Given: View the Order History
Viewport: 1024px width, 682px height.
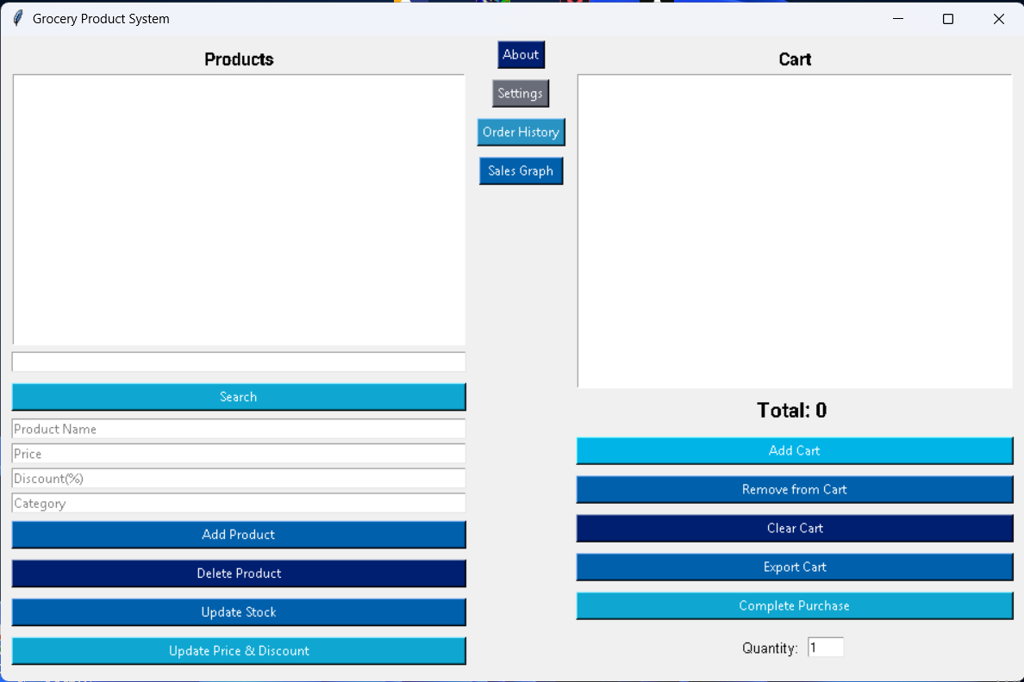Looking at the screenshot, I should click(521, 132).
